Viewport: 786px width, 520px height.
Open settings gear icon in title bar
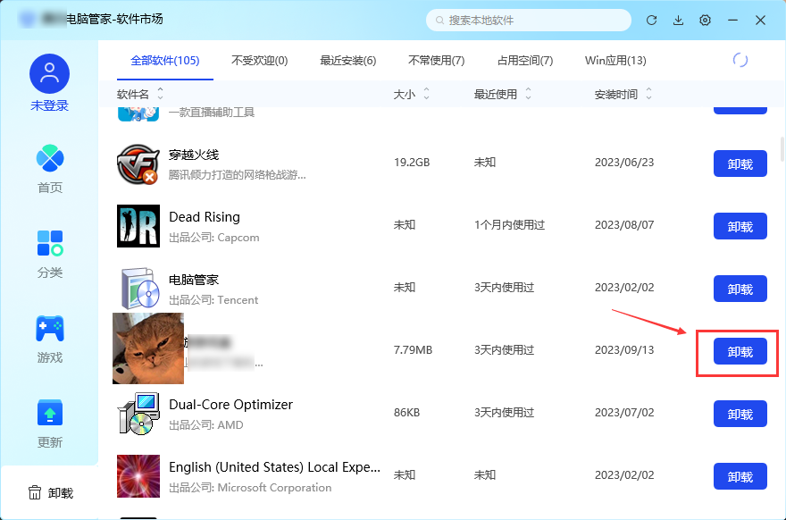[x=706, y=20]
